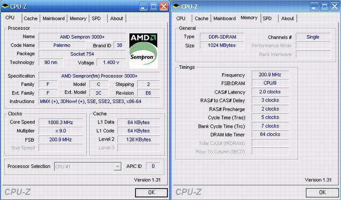Click the Revision value E6
This screenshot has height=200, width=341.
(148, 93)
